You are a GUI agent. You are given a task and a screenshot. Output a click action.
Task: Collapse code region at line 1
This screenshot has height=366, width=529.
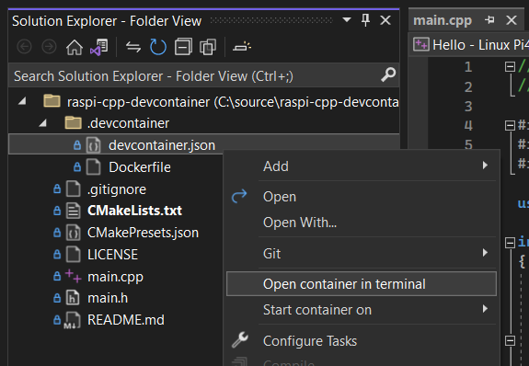(x=510, y=66)
